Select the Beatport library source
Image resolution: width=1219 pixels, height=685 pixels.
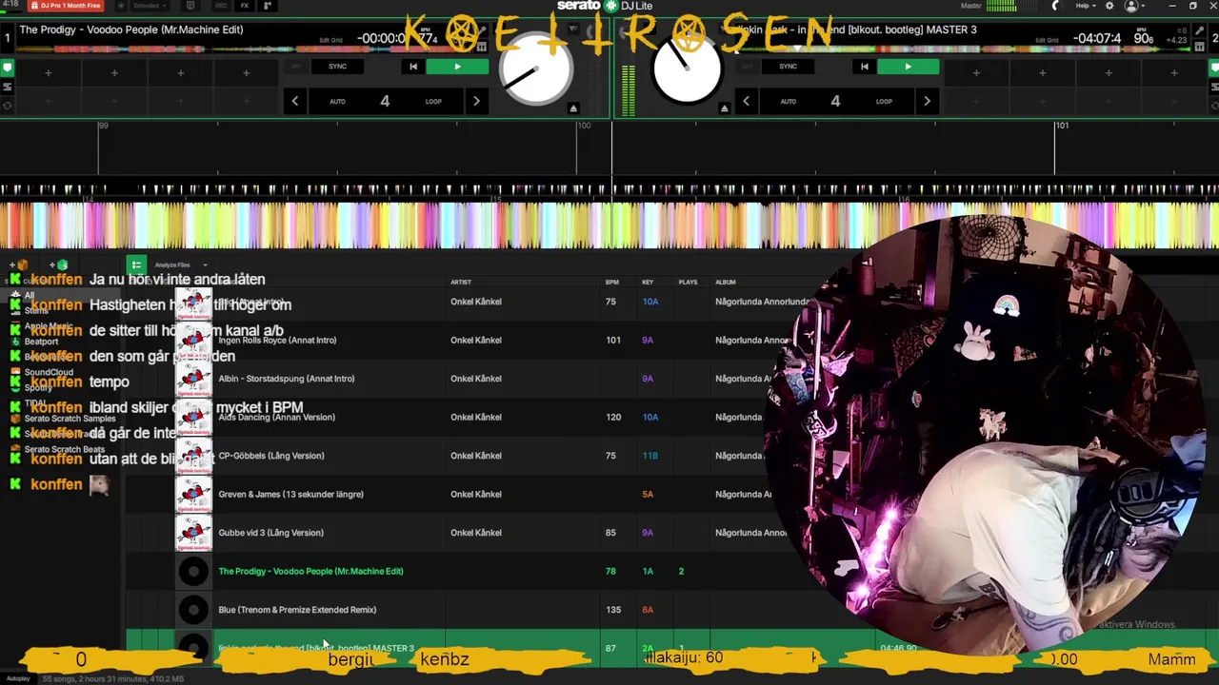click(x=41, y=341)
